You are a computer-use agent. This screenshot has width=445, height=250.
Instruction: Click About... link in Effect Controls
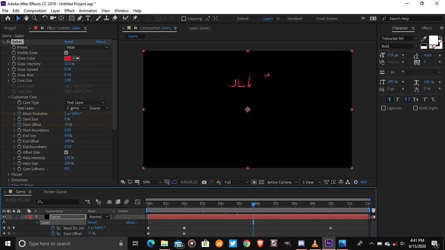click(102, 42)
